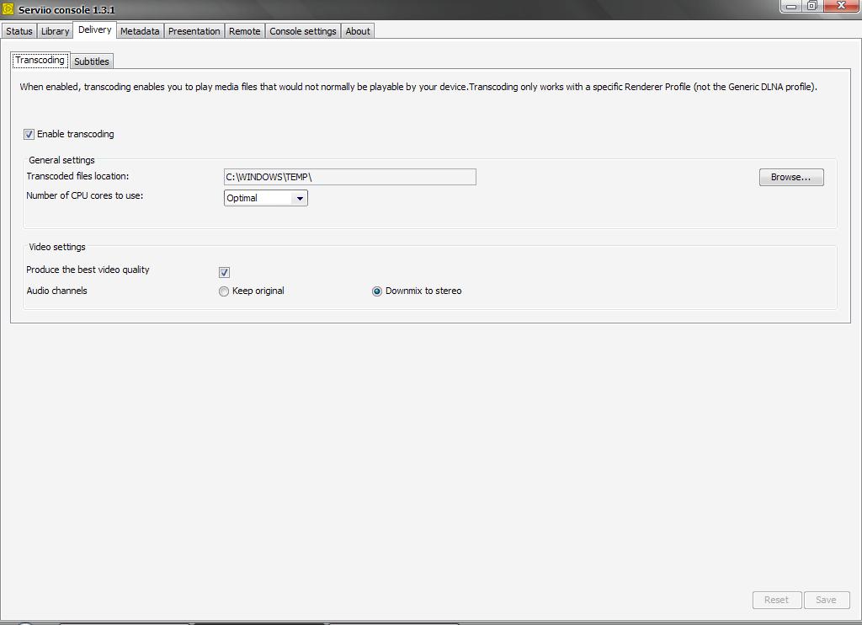862x625 pixels.
Task: Select the Delivery tab
Action: point(94,30)
